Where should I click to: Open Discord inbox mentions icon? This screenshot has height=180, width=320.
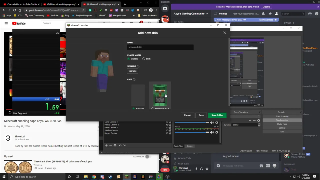[310, 14]
